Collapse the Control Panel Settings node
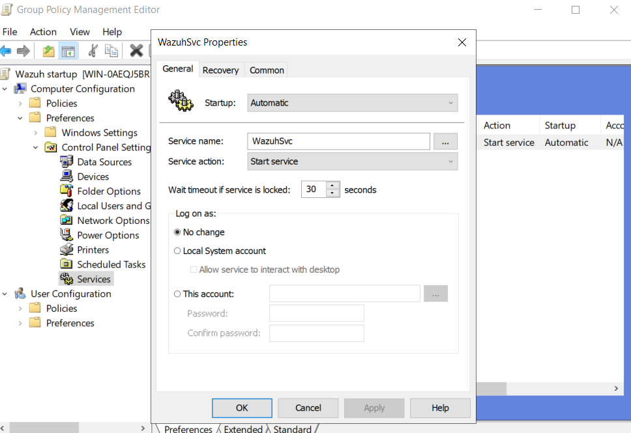 (35, 147)
